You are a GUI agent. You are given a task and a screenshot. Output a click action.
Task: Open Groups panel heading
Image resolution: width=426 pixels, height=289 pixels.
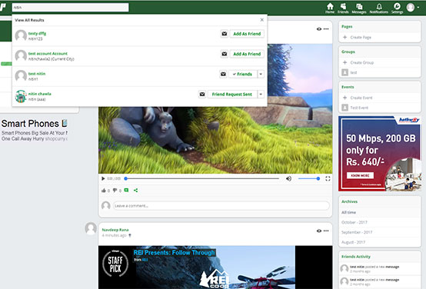pyautogui.click(x=348, y=51)
